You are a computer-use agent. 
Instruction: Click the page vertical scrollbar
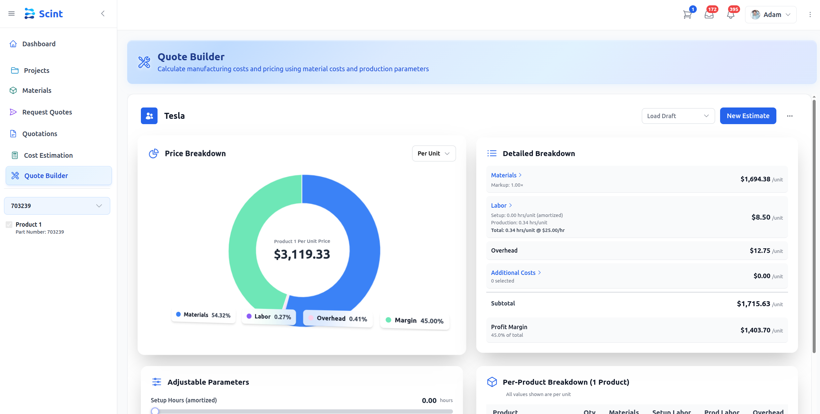click(x=814, y=226)
